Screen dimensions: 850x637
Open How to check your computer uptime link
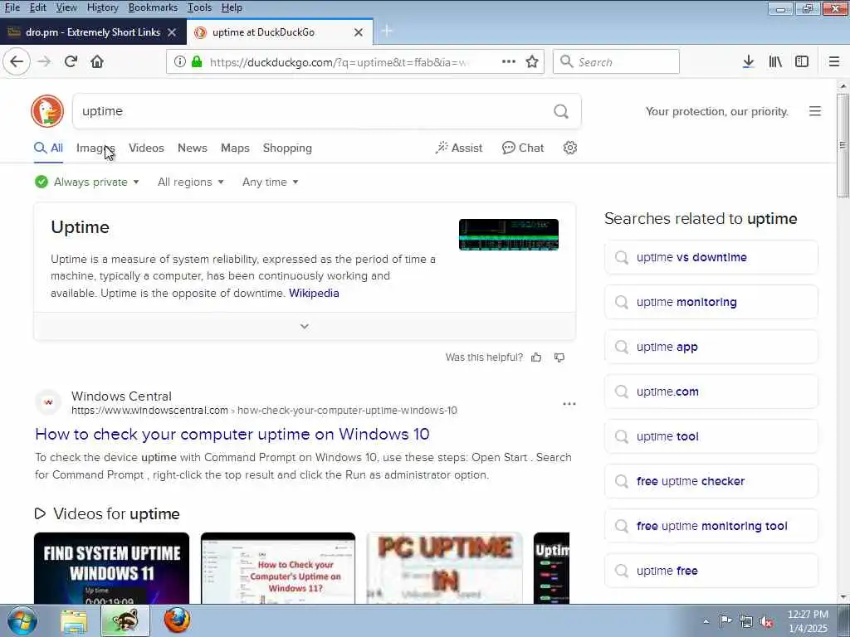click(x=232, y=435)
